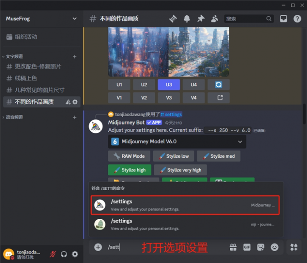Edit channel gear icon on active channel
The width and height of the screenshot is (307, 263).
(75, 102)
